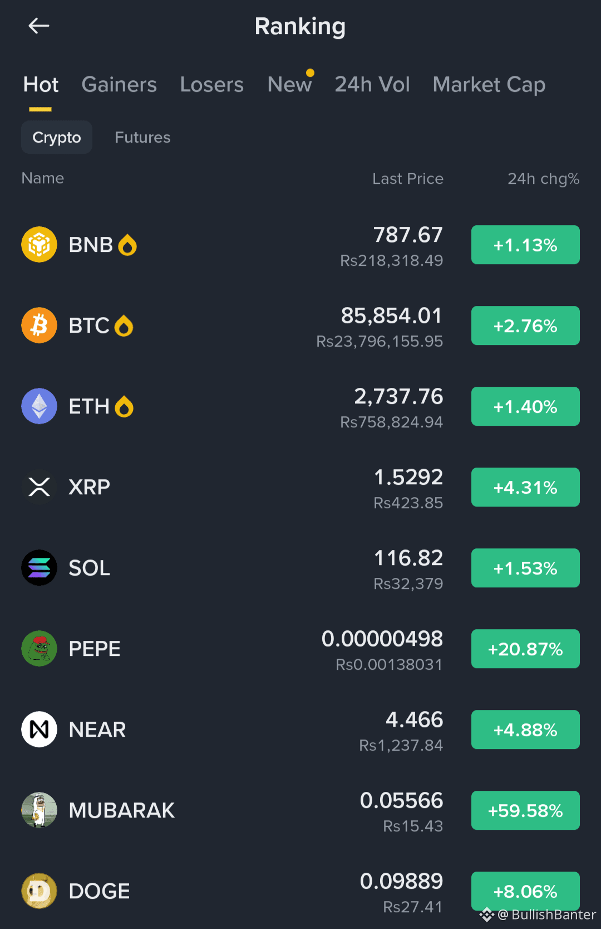Tap the Ethereum diamond icon
601x929 pixels.
39,406
